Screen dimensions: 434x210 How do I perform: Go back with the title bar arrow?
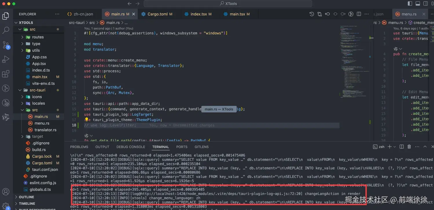tap(129, 4)
